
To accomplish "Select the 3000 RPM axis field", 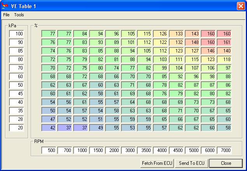I will [x=128, y=150].
